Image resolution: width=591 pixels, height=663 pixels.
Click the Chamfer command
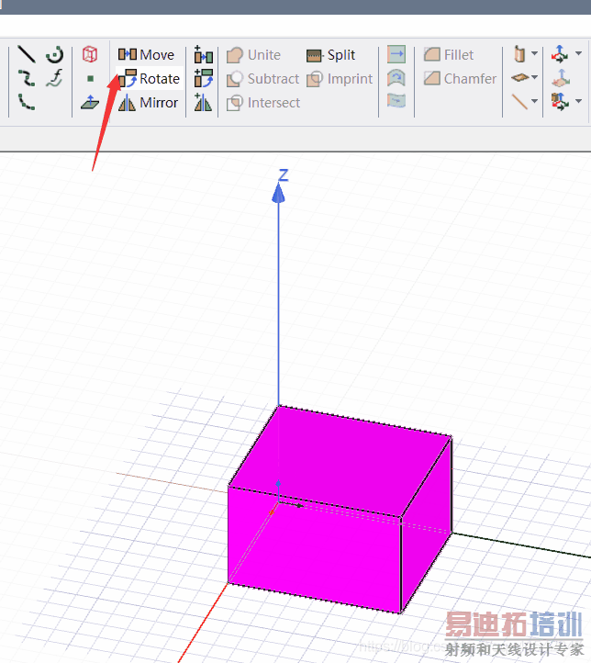click(460, 78)
